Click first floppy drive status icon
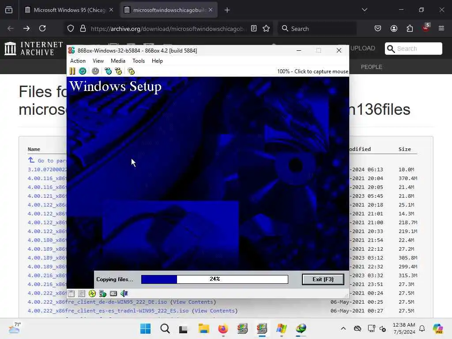 [x=71, y=294]
